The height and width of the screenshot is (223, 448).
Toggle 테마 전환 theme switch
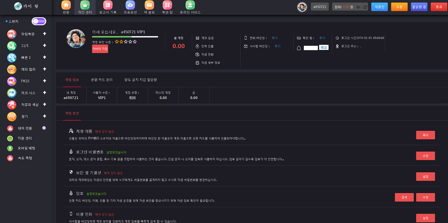44,128
